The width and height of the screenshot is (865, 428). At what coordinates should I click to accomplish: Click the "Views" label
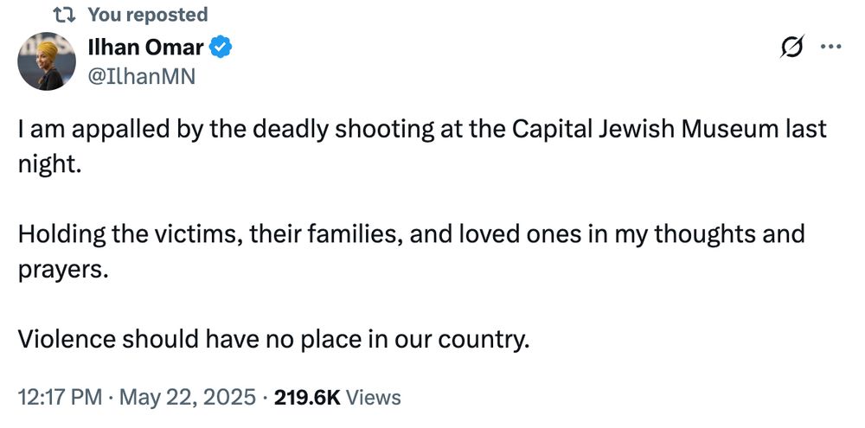373,397
